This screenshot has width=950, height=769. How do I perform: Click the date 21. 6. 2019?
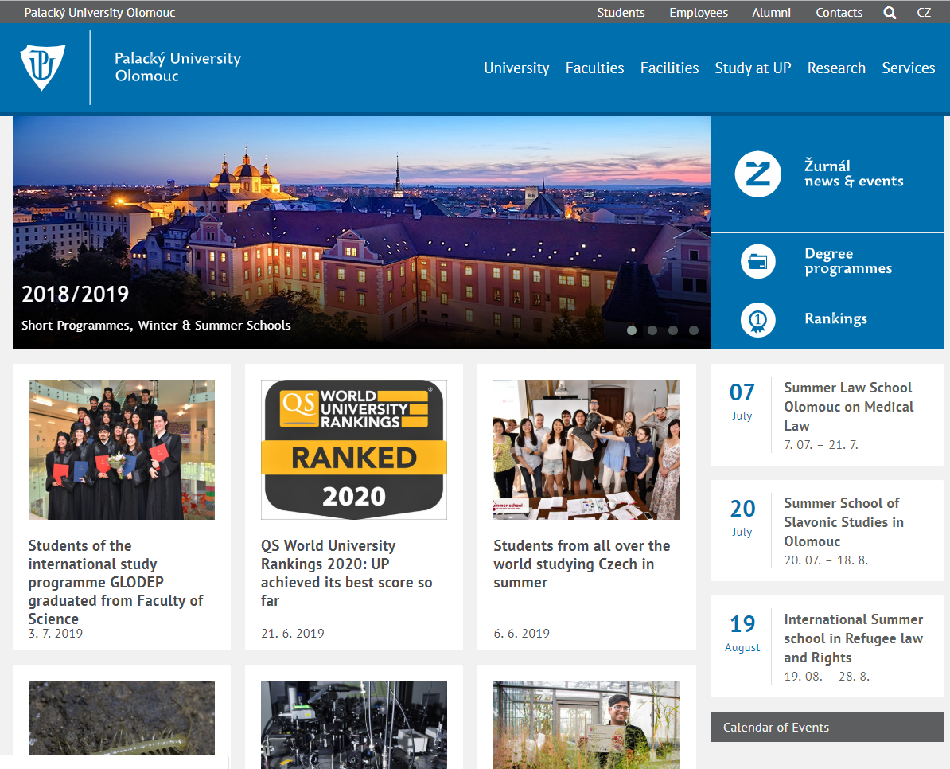coord(293,633)
